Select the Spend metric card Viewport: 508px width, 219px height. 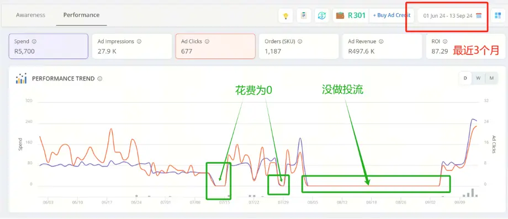[48, 46]
